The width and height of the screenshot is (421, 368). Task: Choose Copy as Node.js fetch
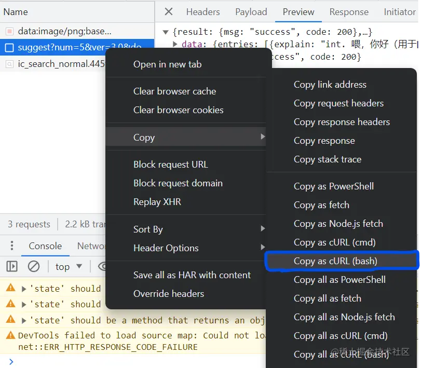[342, 224]
